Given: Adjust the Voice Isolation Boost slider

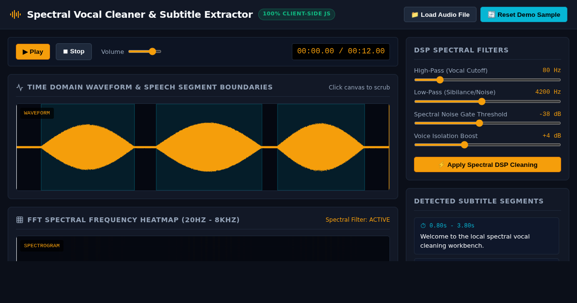Looking at the screenshot, I should [x=488, y=145].
